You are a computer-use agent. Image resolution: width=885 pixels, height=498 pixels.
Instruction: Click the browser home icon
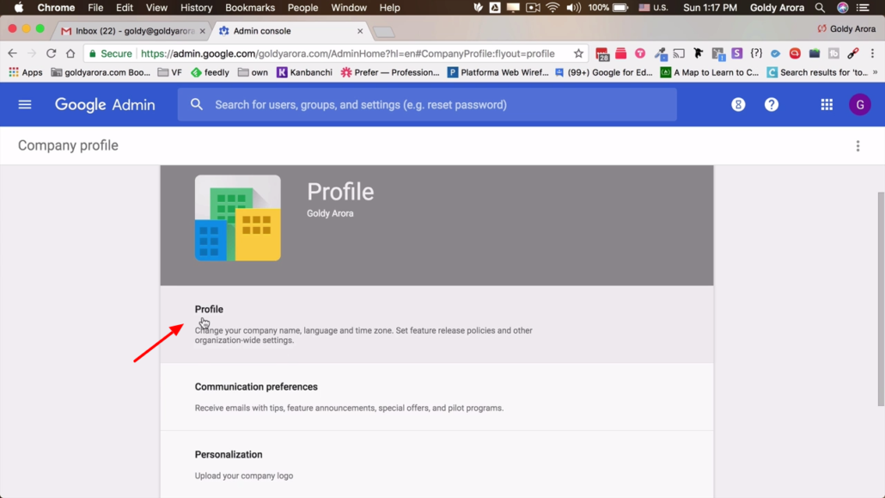tap(70, 53)
